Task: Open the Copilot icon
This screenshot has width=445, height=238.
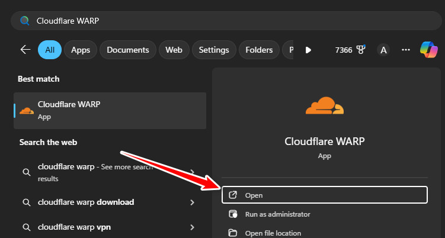Action: pos(428,50)
